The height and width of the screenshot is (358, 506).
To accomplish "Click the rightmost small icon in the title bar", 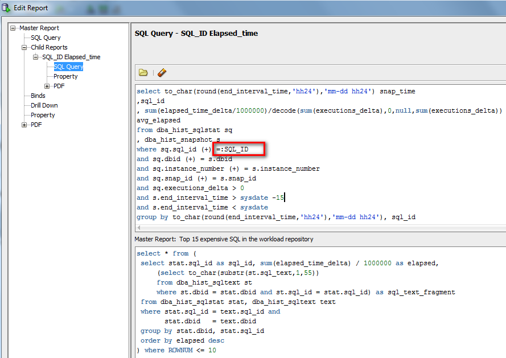I will [116, 9].
